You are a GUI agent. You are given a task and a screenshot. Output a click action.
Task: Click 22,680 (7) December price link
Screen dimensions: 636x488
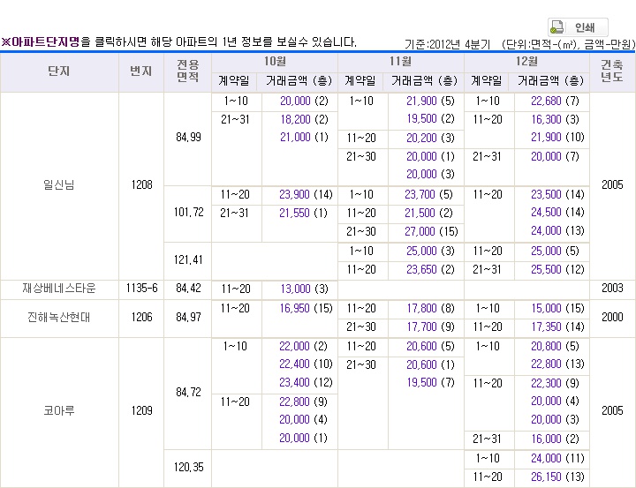point(555,101)
